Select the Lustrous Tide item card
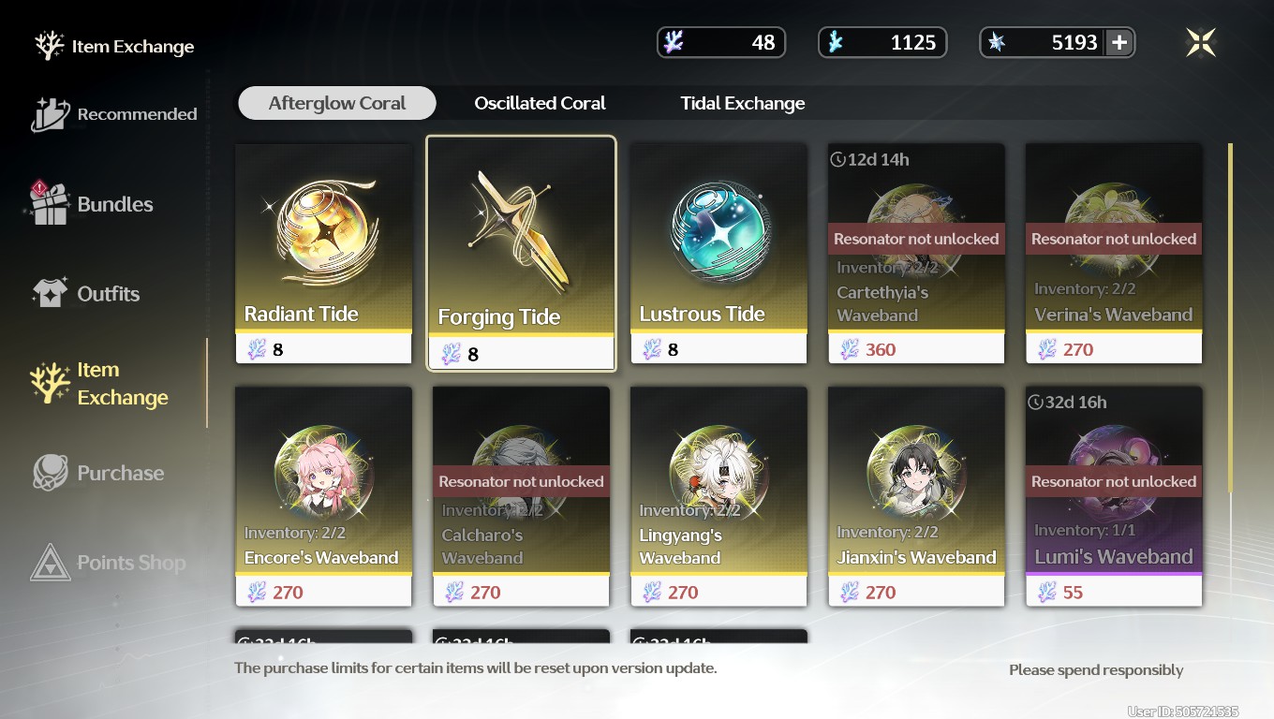The height and width of the screenshot is (719, 1274). [x=718, y=254]
